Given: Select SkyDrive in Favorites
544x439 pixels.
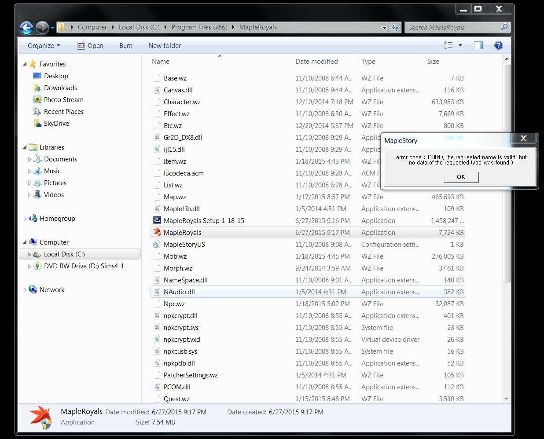Looking at the screenshot, I should (56, 124).
